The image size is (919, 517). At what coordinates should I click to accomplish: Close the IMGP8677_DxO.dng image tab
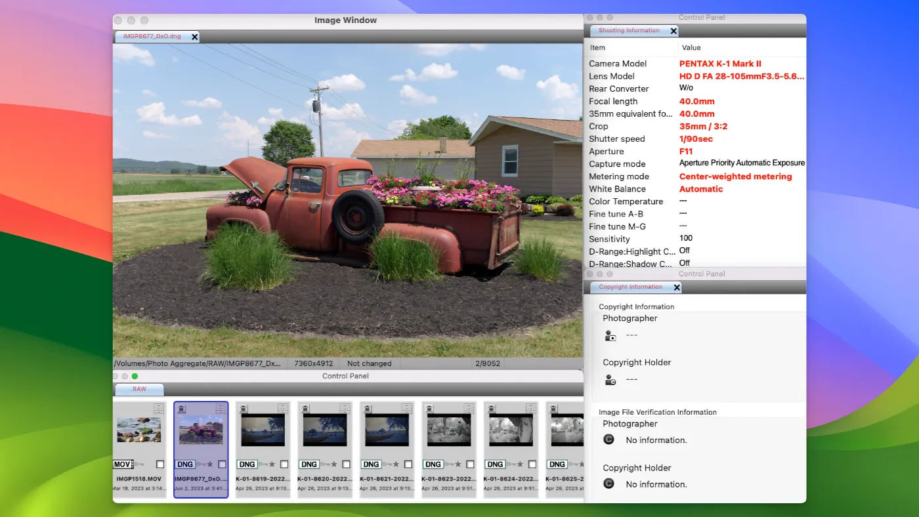(194, 37)
